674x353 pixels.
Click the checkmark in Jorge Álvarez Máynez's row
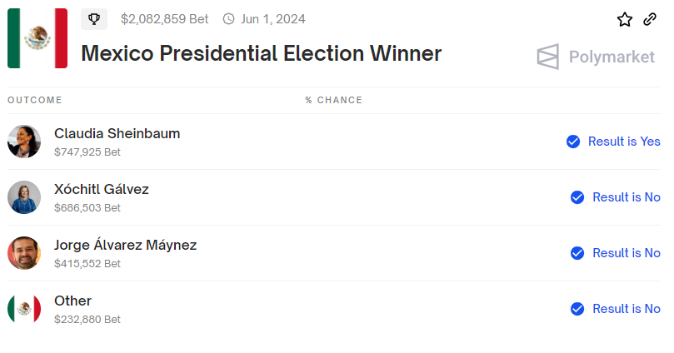tap(577, 253)
